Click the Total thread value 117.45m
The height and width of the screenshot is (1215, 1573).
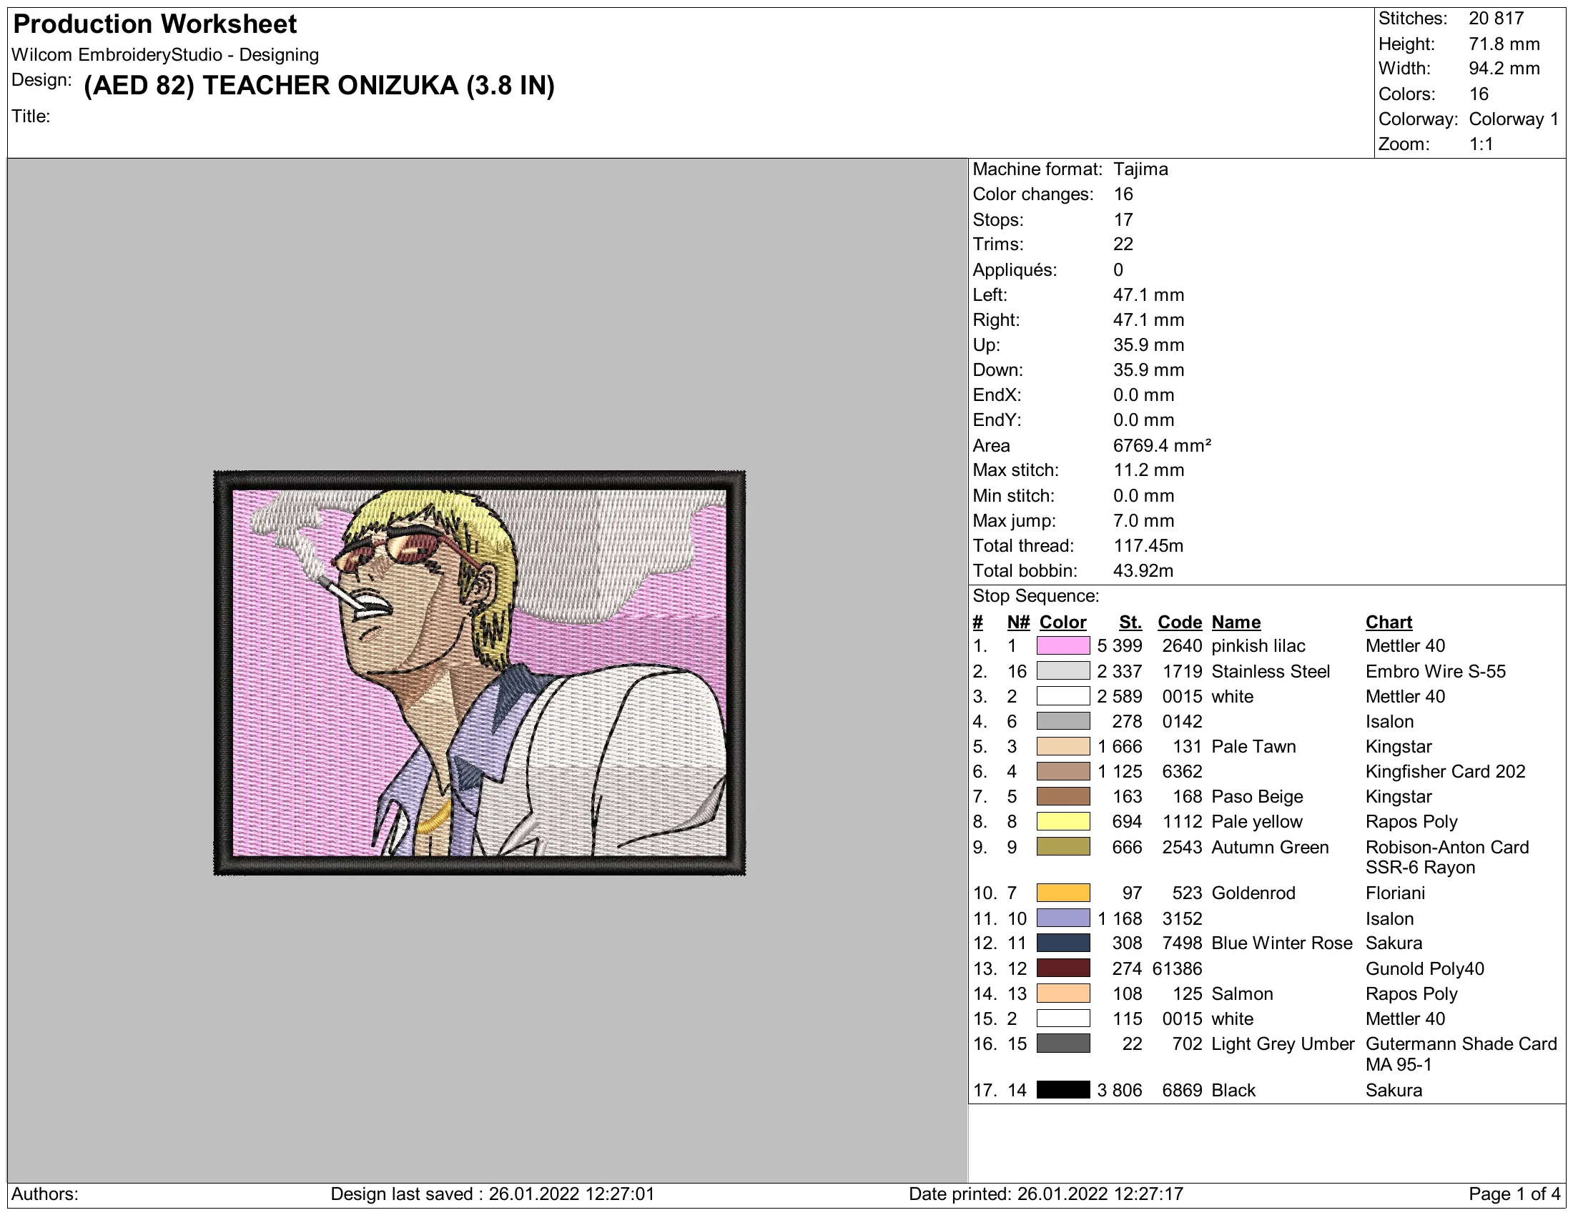point(1149,545)
